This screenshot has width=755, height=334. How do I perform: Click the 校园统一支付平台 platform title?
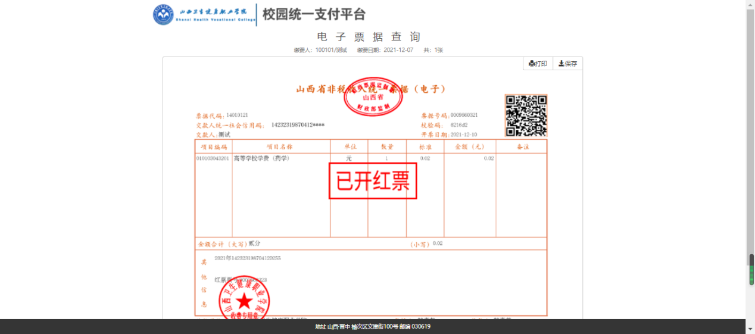pyautogui.click(x=314, y=14)
